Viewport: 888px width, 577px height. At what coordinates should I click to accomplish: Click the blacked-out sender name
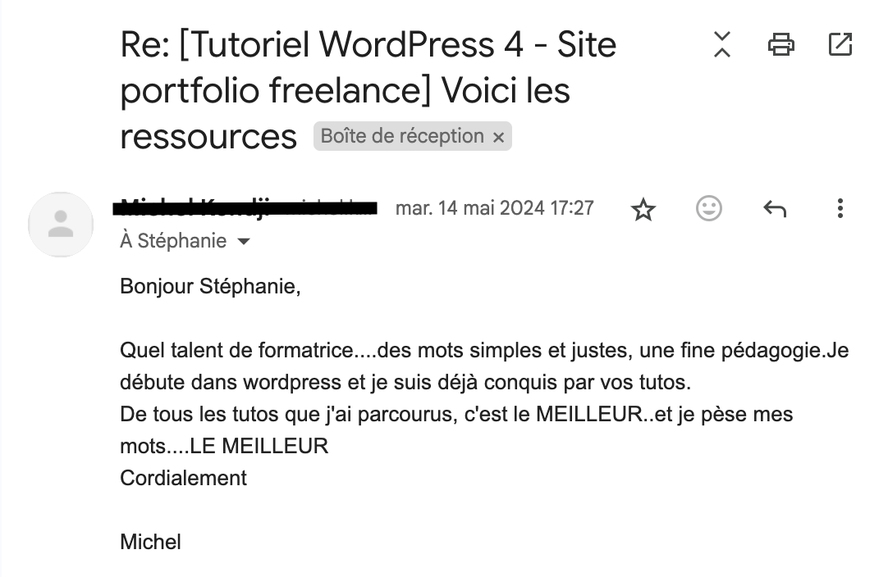246,208
